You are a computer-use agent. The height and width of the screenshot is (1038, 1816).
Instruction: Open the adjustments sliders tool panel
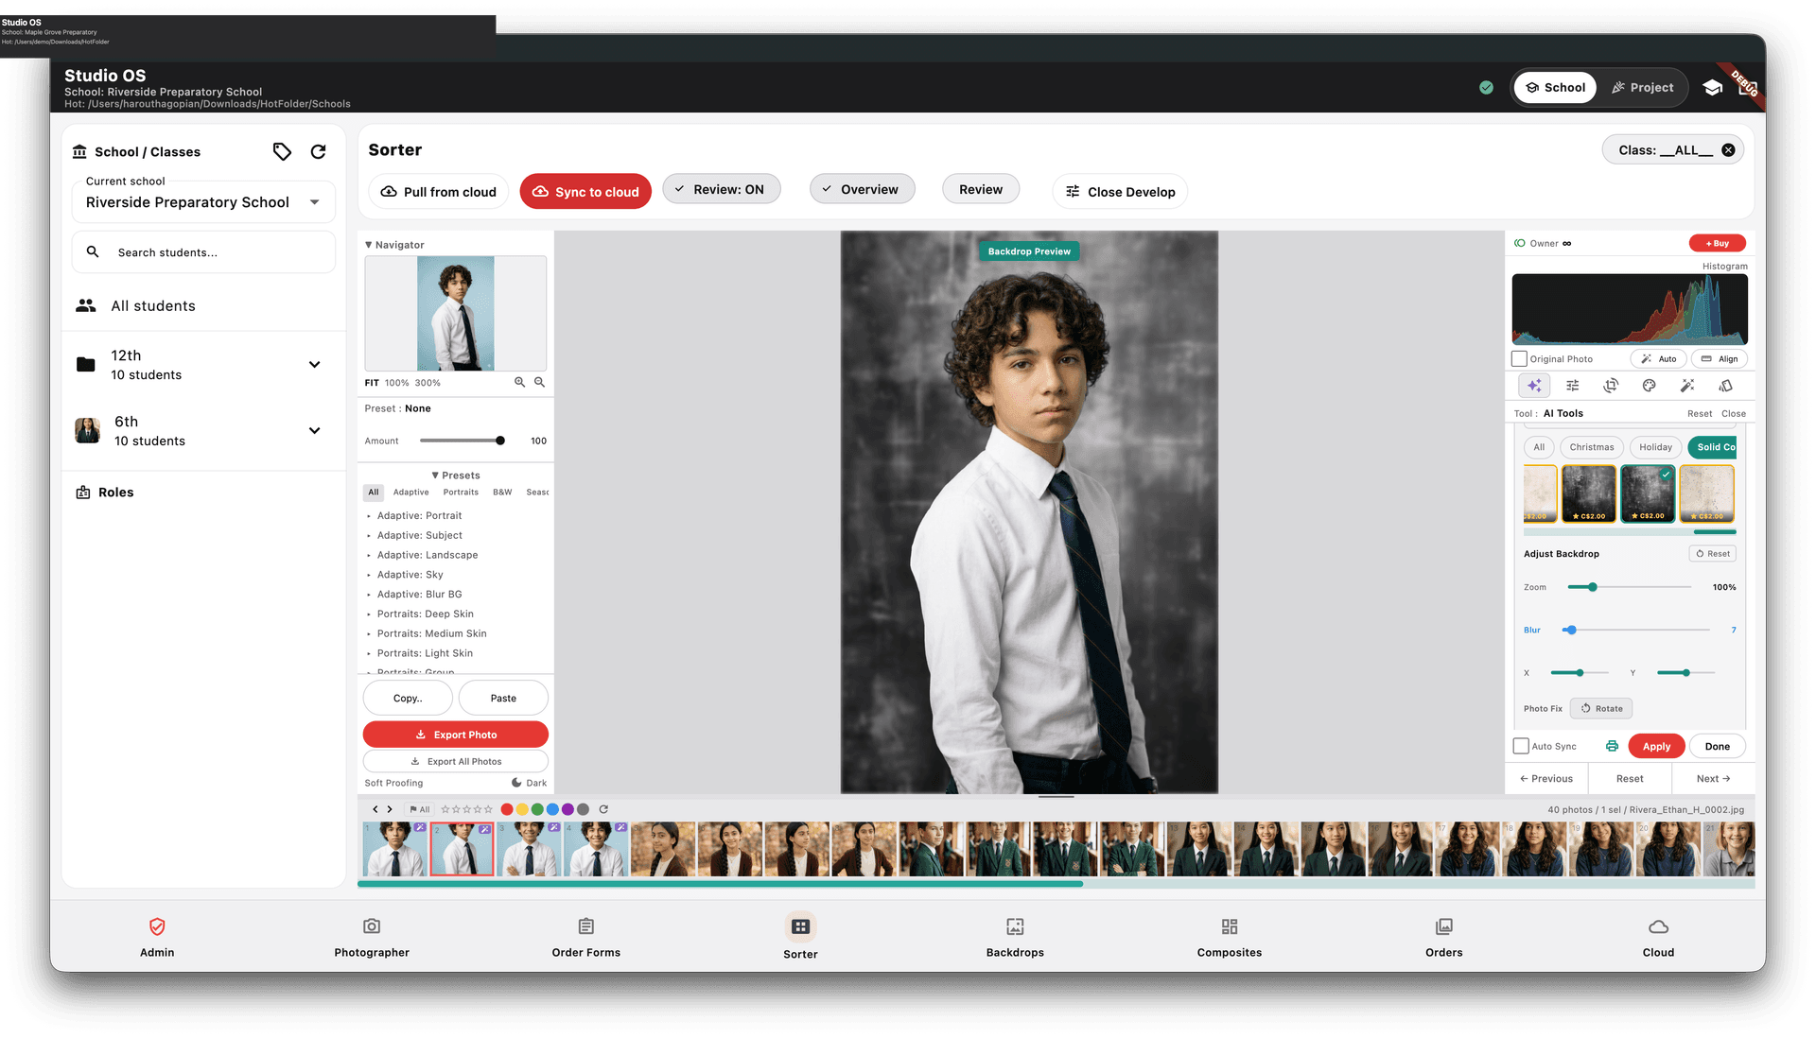coord(1573,386)
